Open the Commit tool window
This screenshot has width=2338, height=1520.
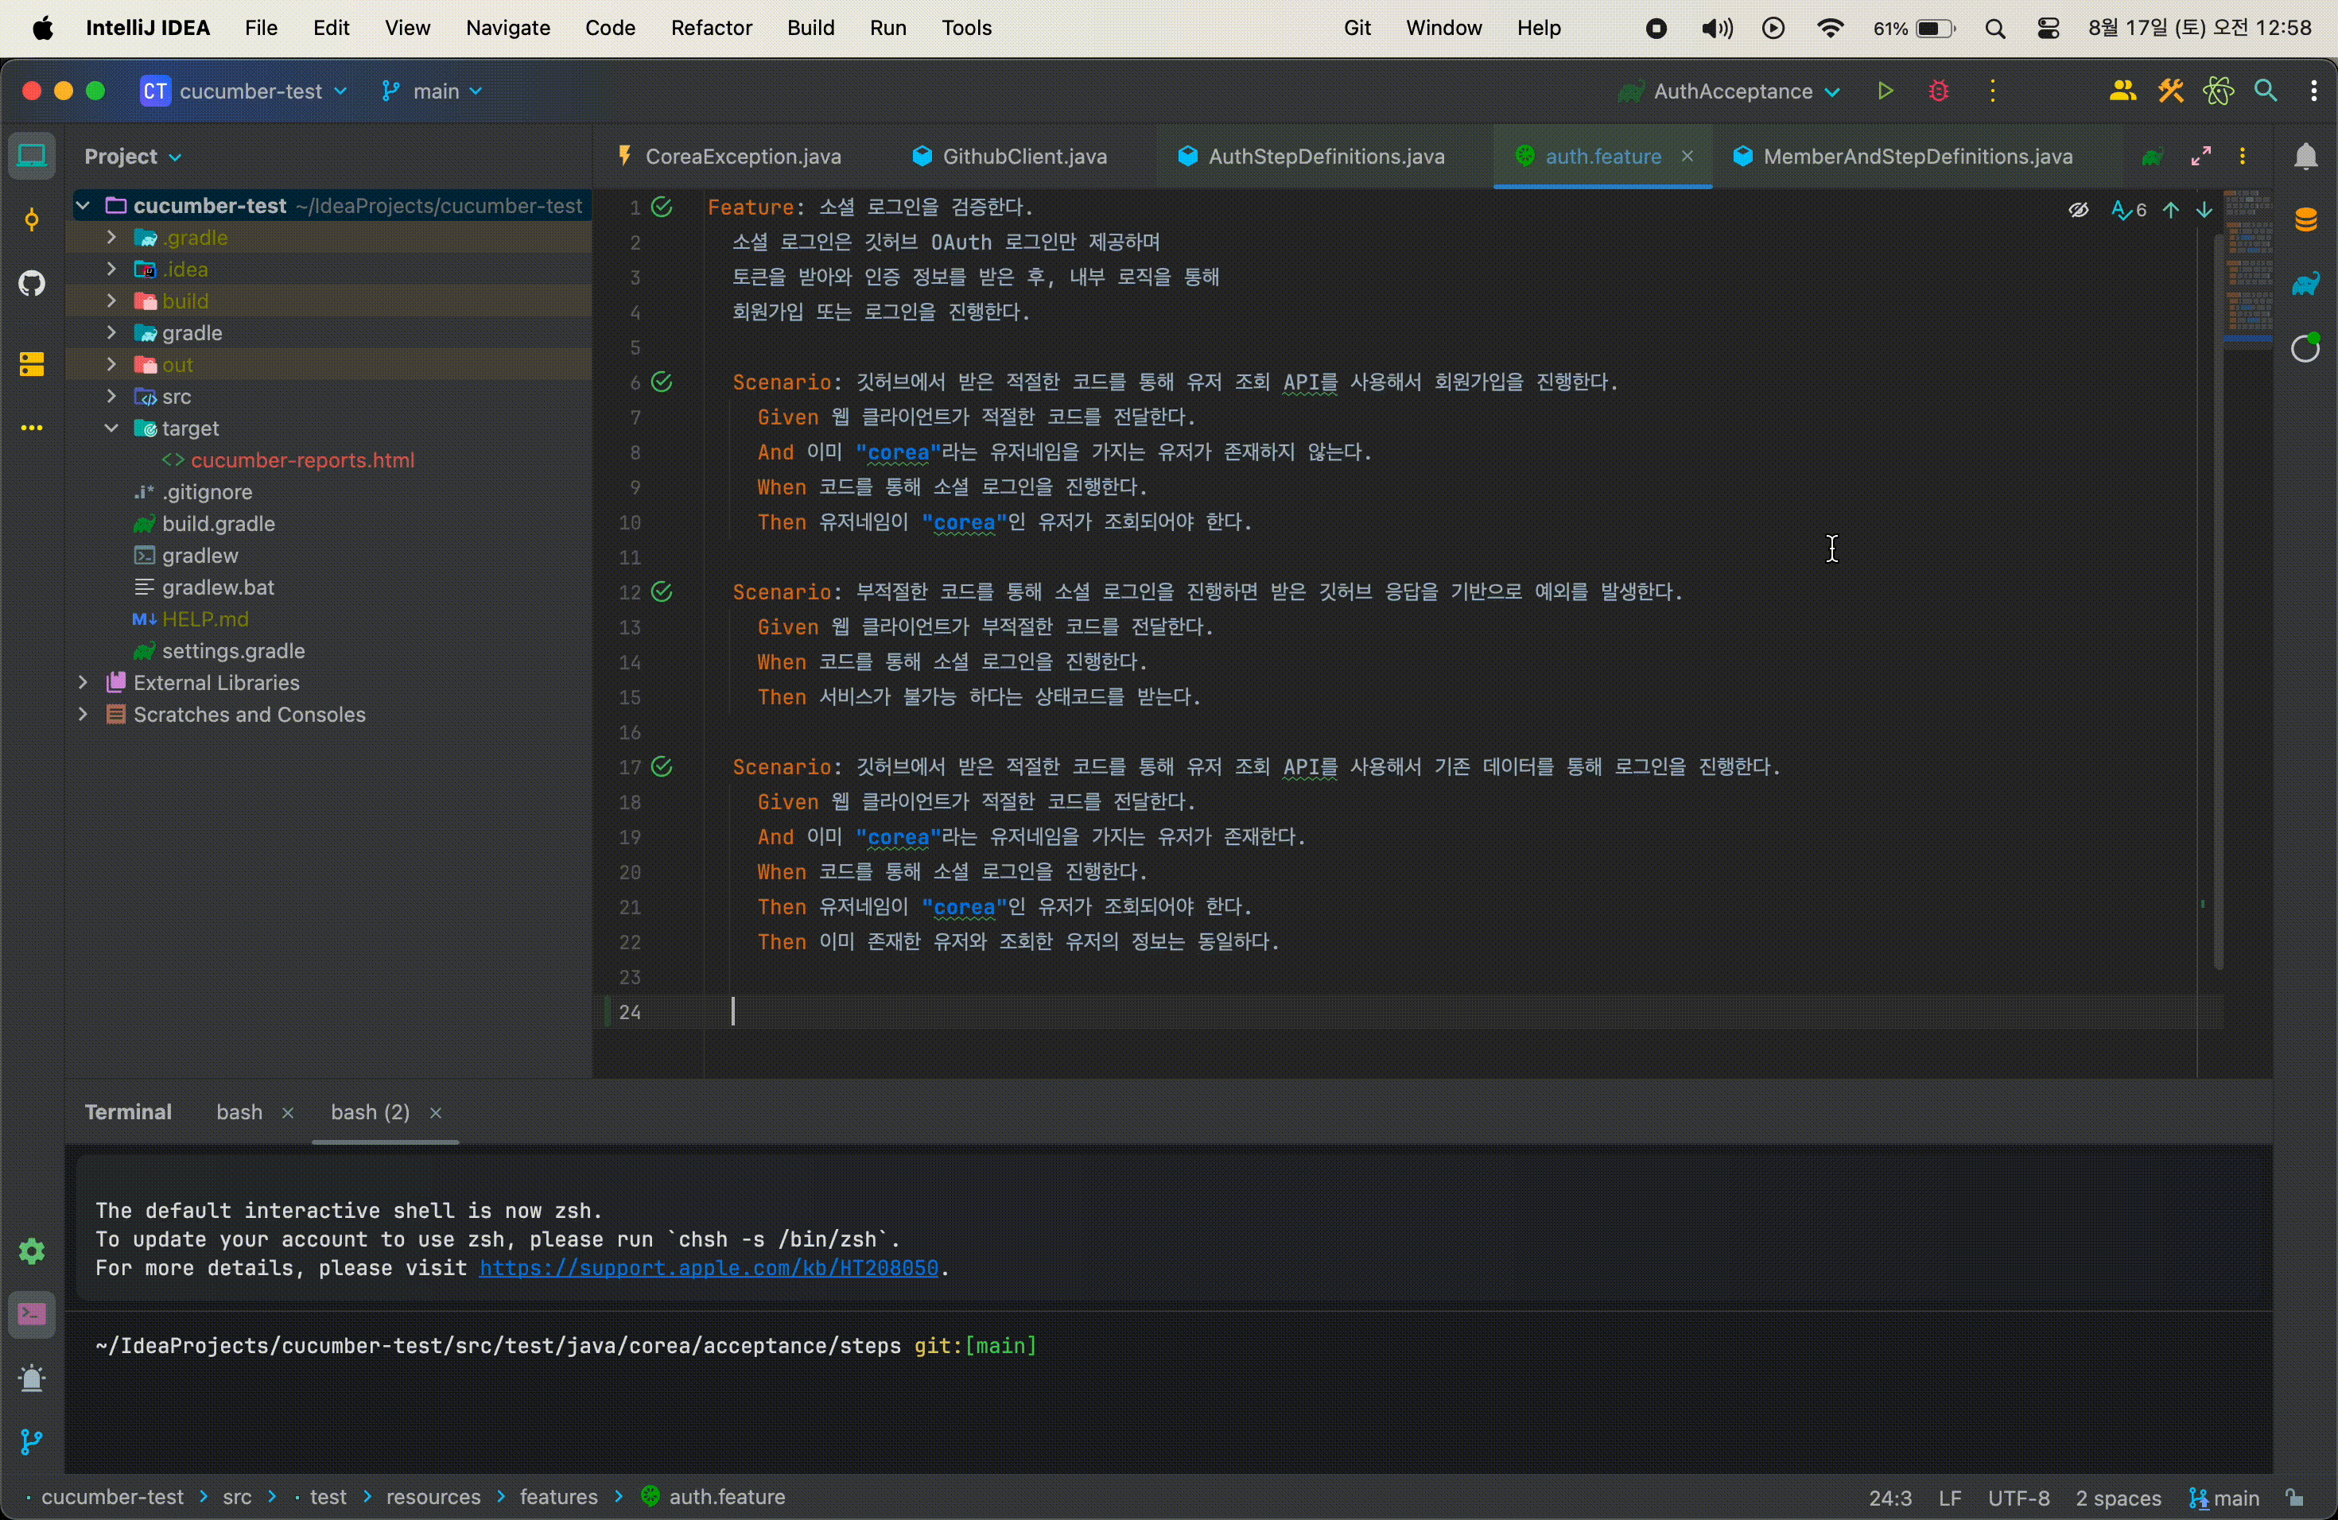[x=32, y=220]
